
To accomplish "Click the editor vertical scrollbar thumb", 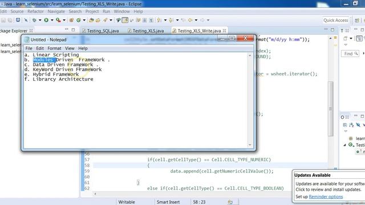I will 331,109.
